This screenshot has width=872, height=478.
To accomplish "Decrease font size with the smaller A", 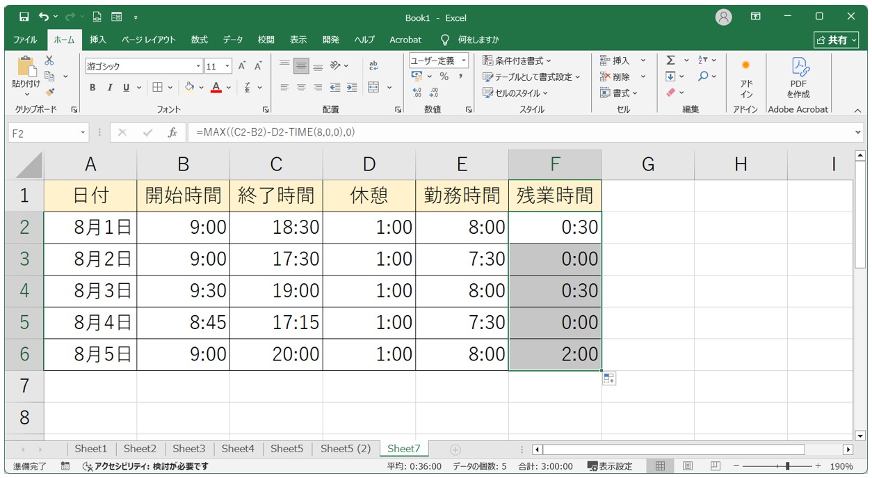I will click(x=258, y=66).
